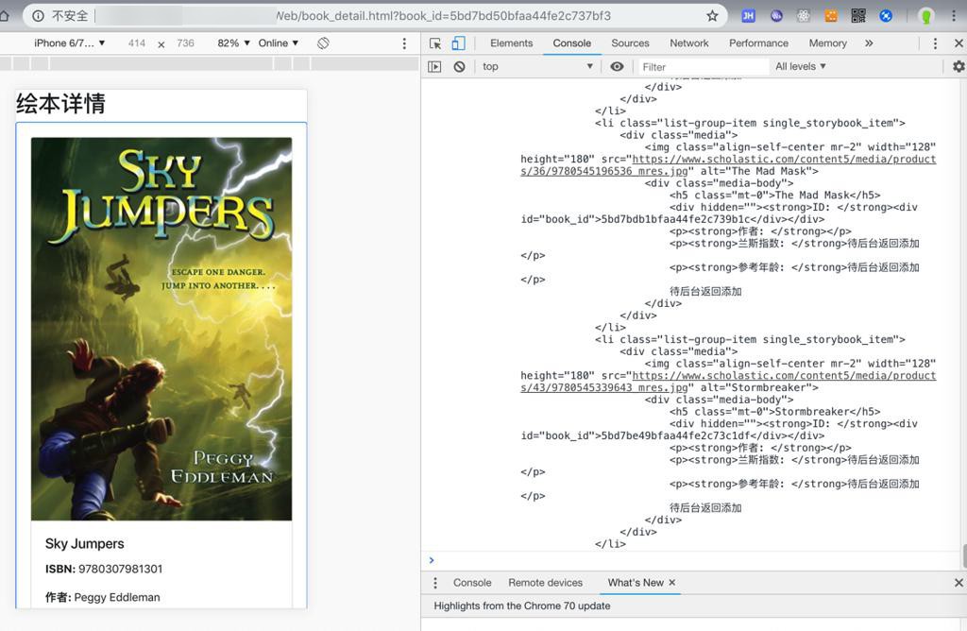Switch to the Memory tab
The width and height of the screenshot is (967, 631).
pos(827,43)
